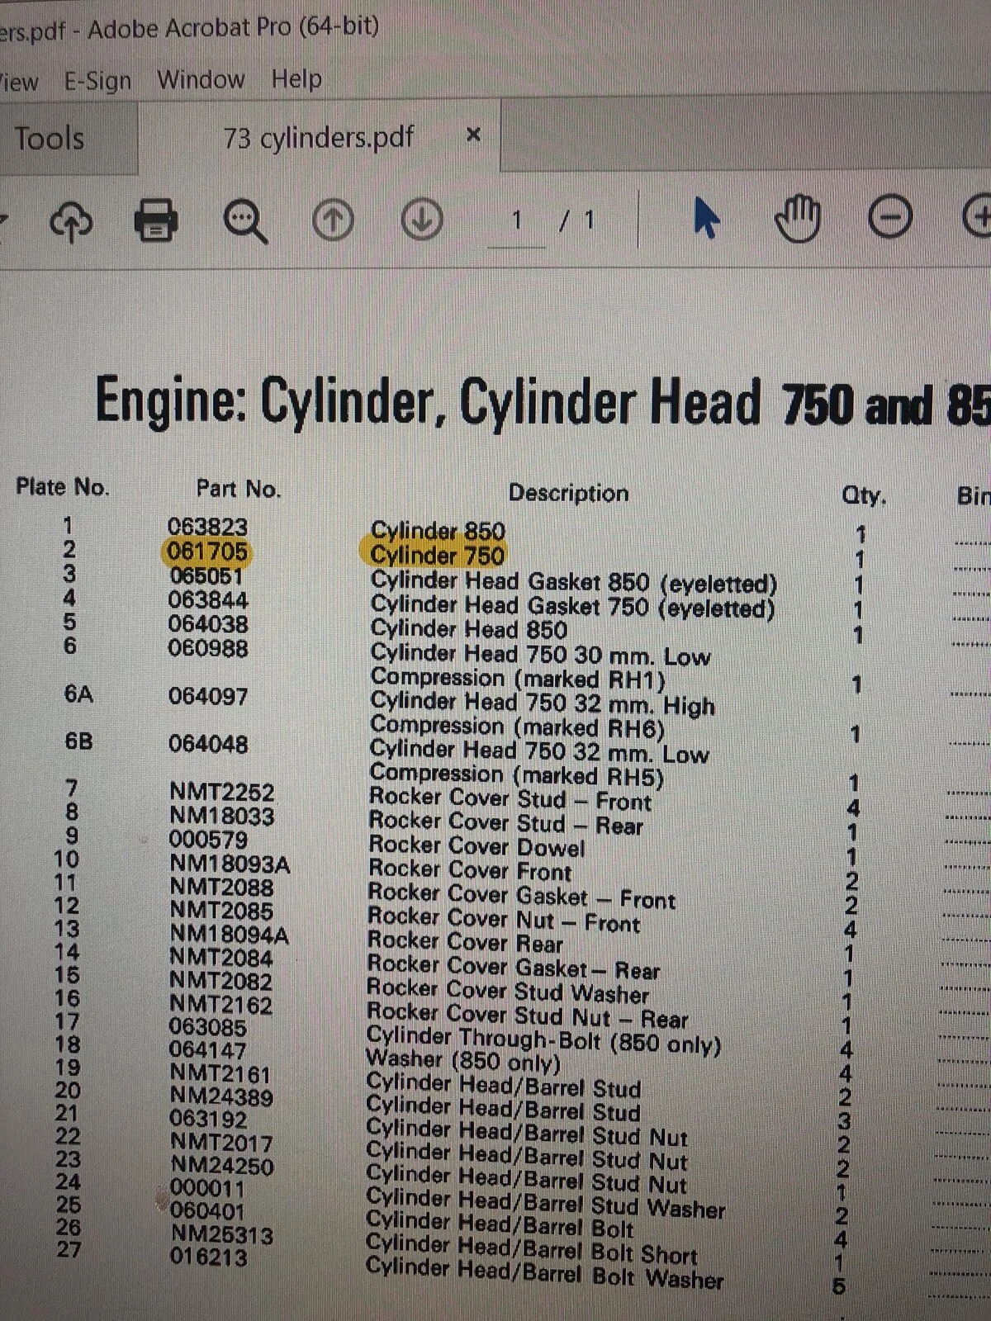Open the Help menu
This screenshot has height=1321, width=991.
coord(296,80)
